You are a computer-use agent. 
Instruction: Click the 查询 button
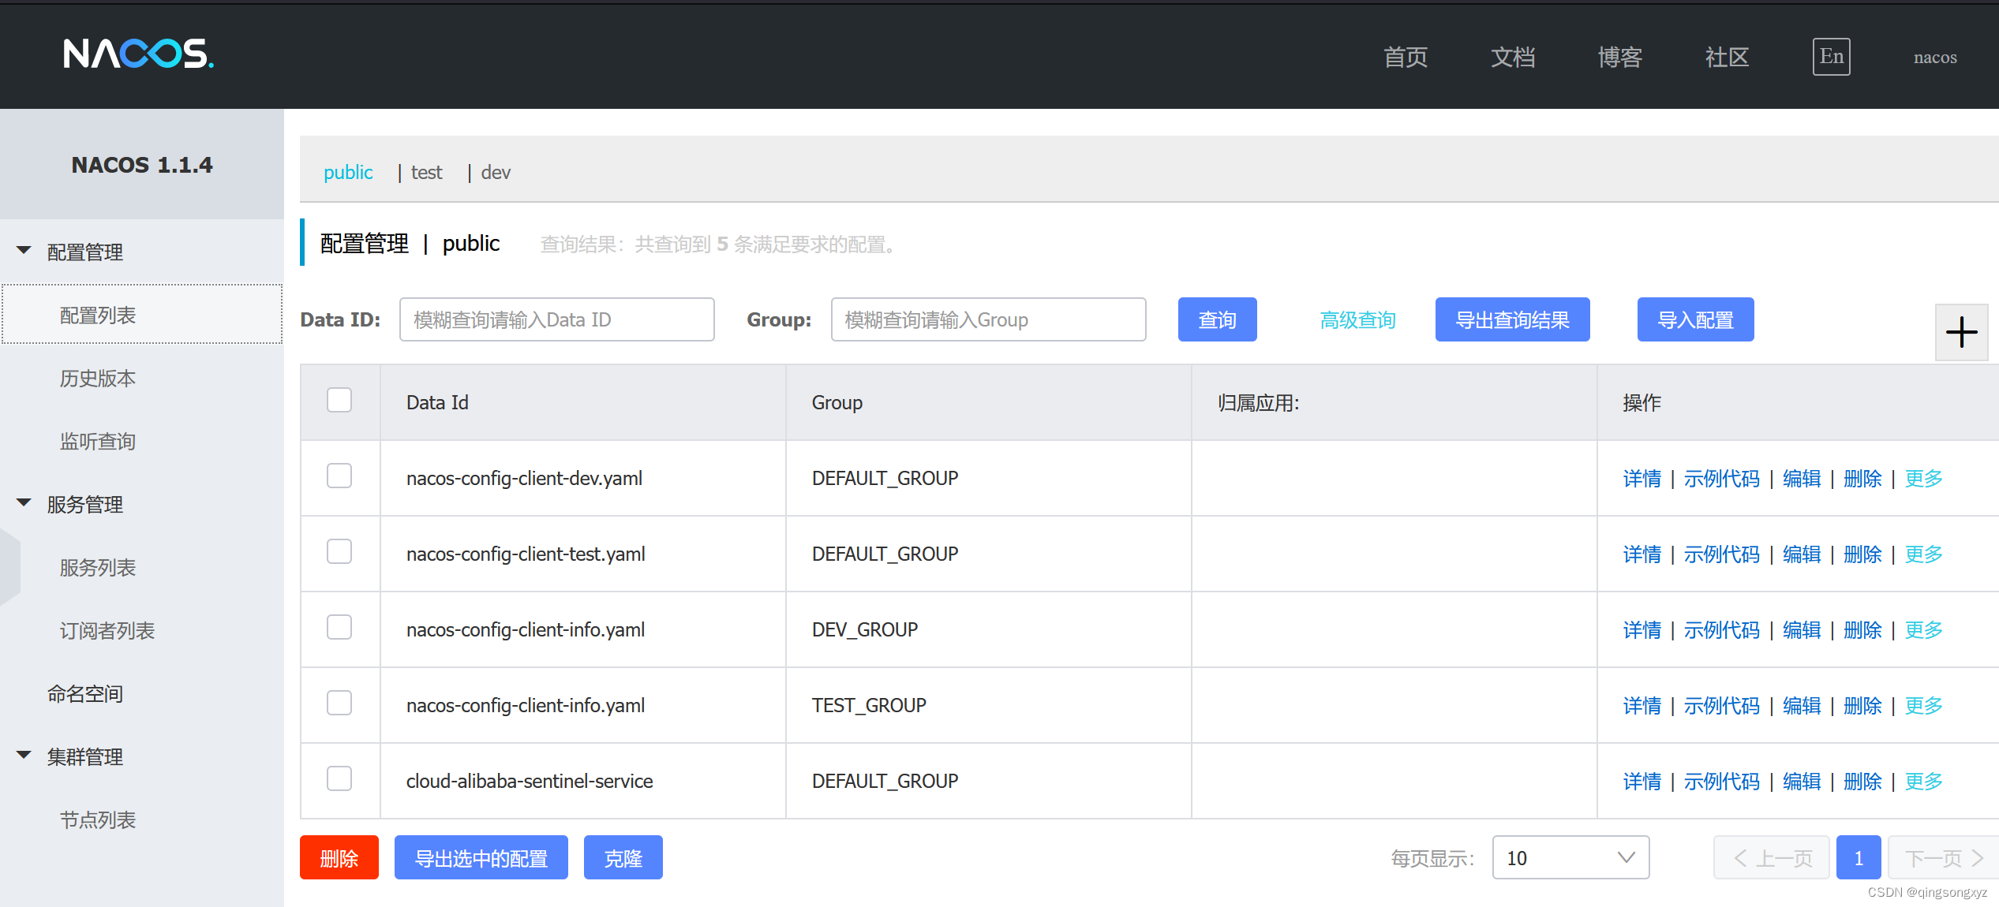coord(1217,319)
